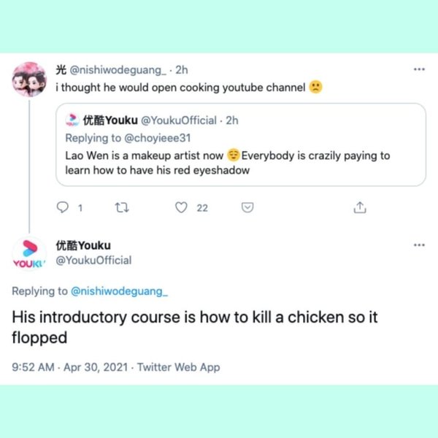This screenshot has width=438, height=438.
Task: Click the Pocket save icon
Action: coord(247,208)
